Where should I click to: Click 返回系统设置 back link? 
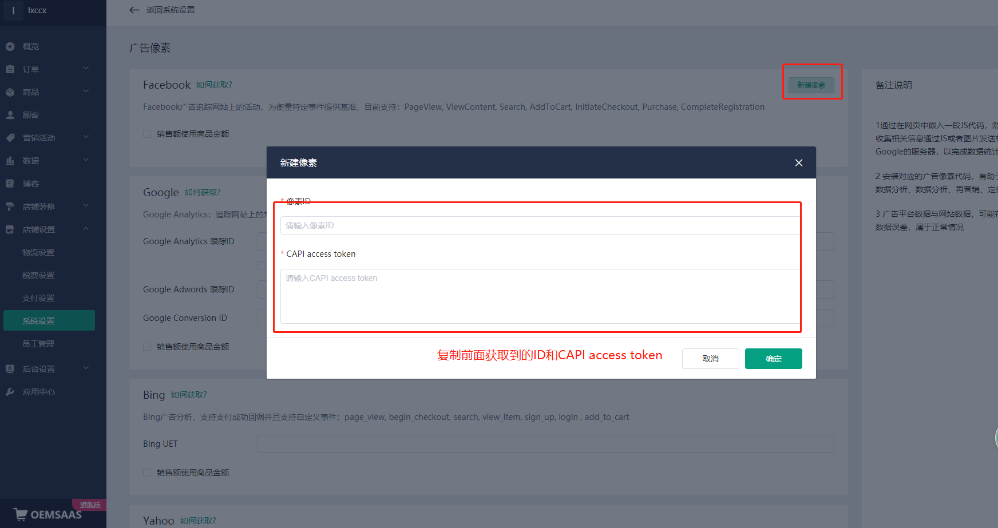[171, 10]
